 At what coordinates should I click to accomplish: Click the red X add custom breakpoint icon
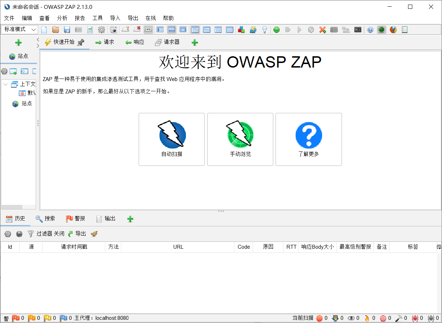pyautogui.click(x=322, y=30)
